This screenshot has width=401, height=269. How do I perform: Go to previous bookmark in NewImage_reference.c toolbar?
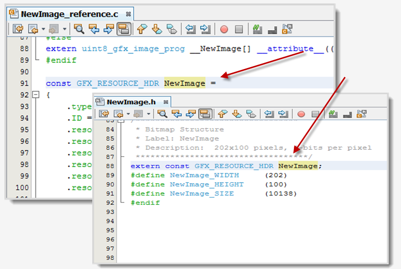(x=142, y=29)
